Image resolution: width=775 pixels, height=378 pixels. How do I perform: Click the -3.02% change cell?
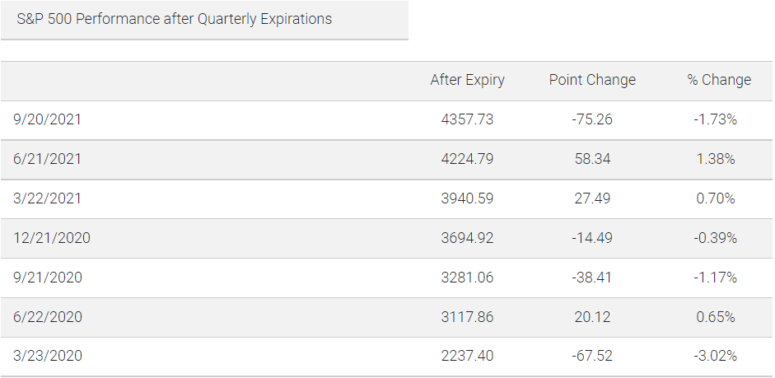tap(715, 356)
